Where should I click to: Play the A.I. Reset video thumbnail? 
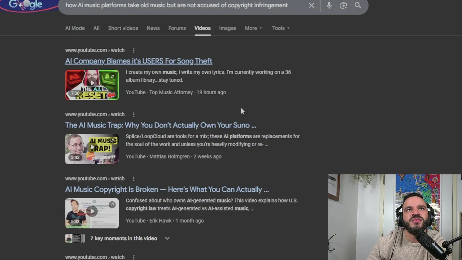[92, 85]
